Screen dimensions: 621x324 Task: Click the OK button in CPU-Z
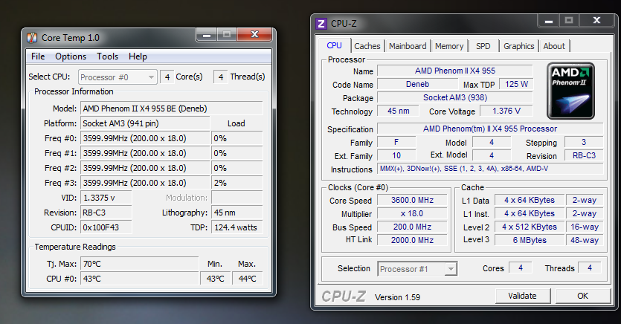[582, 296]
